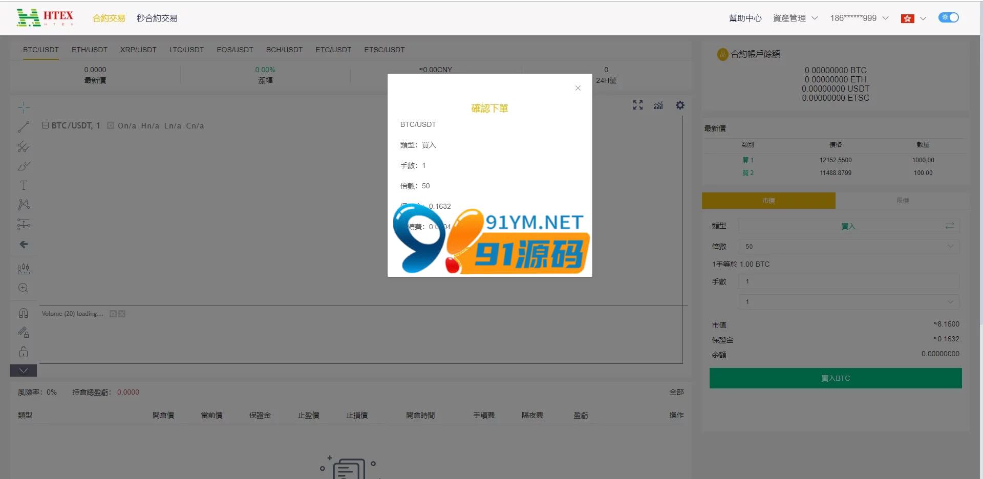Toggle the day/night theme switch
This screenshot has width=983, height=479.
tap(949, 17)
